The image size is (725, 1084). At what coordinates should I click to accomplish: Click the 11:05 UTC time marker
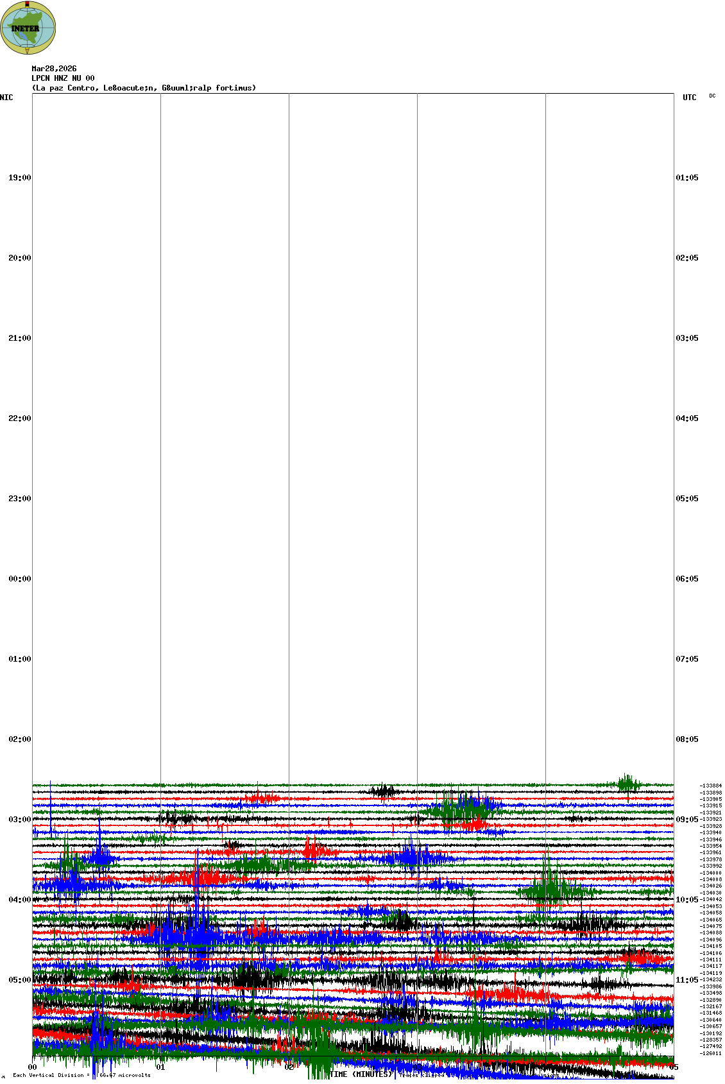point(687,980)
